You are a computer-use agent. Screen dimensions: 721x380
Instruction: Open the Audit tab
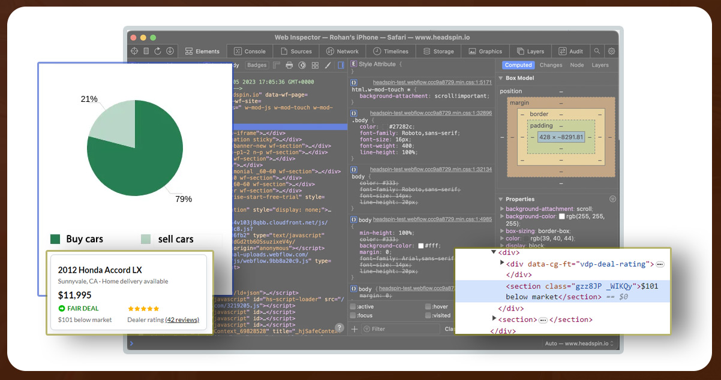point(570,52)
